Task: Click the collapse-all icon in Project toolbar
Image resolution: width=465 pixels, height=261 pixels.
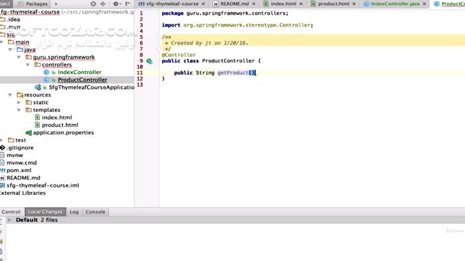Action: pyautogui.click(x=103, y=4)
